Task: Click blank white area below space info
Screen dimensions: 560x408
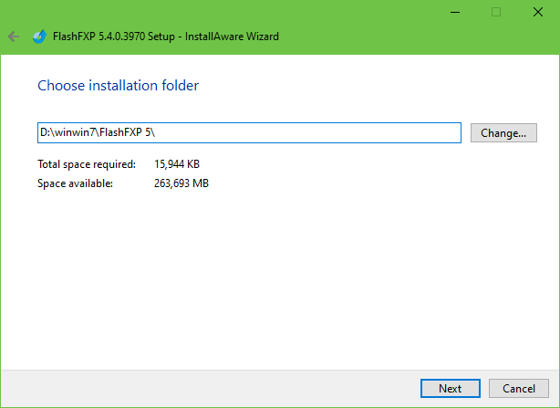Action: coord(274,274)
